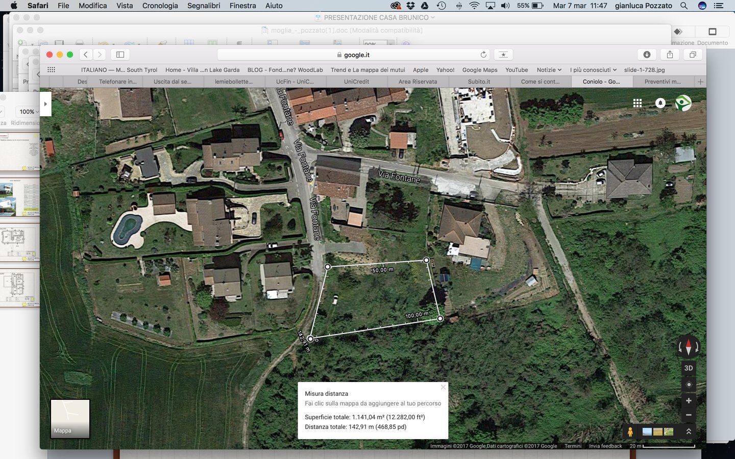The width and height of the screenshot is (735, 459).
Task: Show my current location on map
Action: point(689,385)
